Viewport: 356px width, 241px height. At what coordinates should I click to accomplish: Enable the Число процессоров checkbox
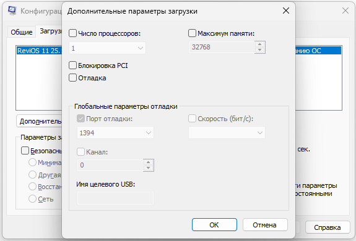click(72, 33)
